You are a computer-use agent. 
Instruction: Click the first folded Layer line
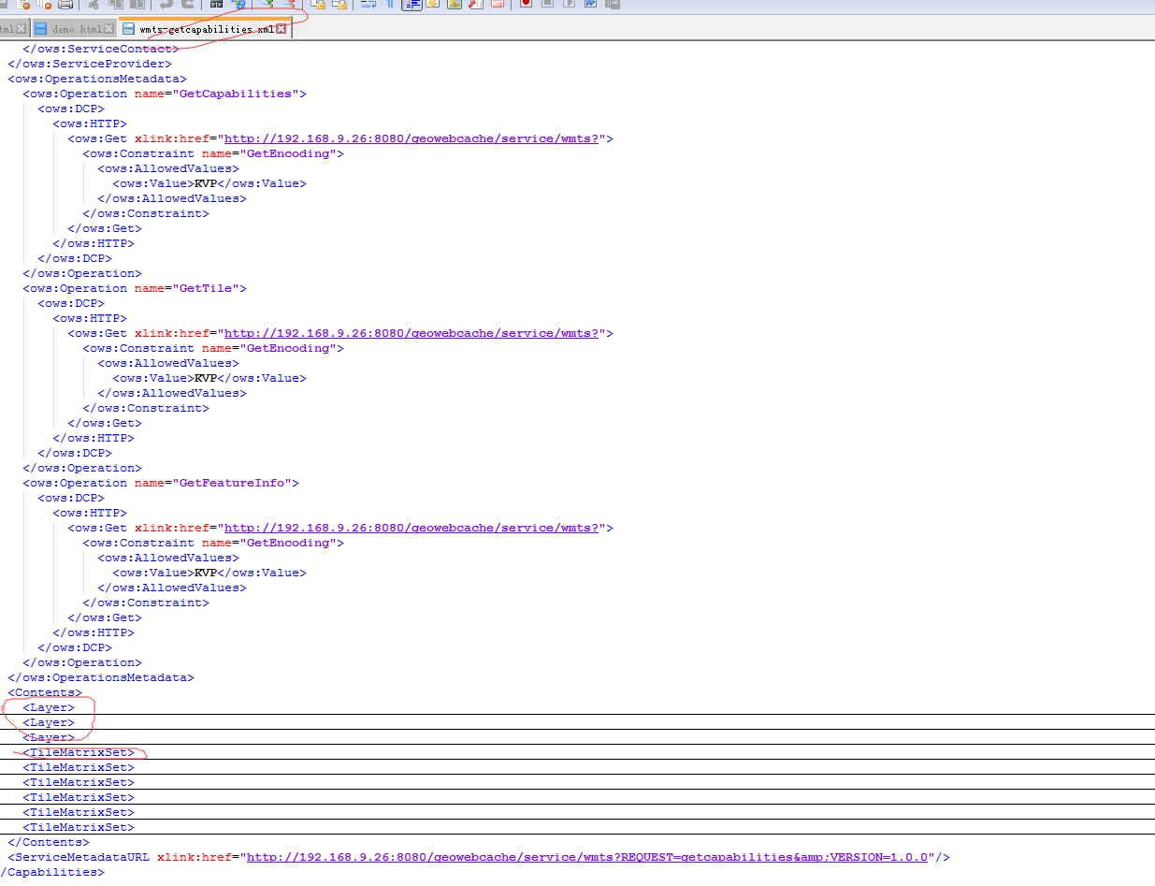click(x=49, y=707)
